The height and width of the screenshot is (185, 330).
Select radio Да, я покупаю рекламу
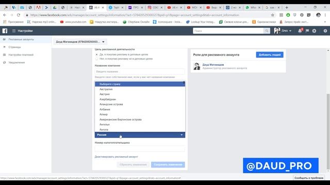(x=96, y=54)
